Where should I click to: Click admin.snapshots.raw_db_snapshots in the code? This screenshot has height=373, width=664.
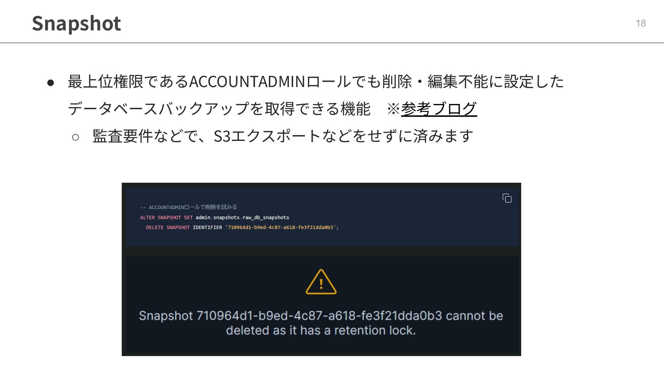pos(242,217)
